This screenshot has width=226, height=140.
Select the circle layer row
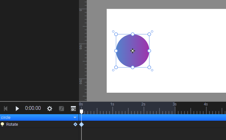pyautogui.click(x=39, y=118)
